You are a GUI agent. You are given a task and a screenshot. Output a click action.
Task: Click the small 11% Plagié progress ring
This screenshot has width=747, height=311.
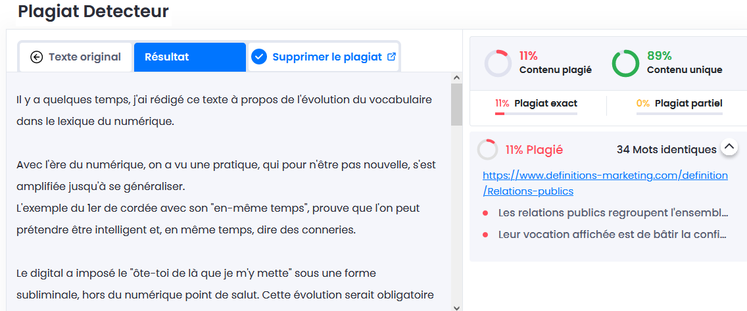[487, 150]
